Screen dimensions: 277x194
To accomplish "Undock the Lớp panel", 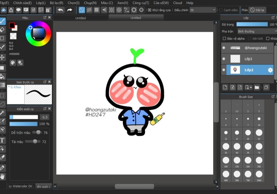I will coord(273,18).
